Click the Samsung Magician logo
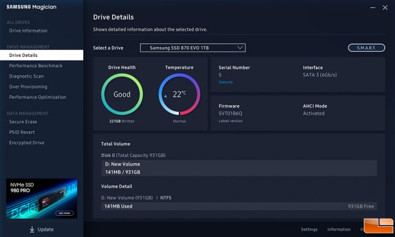Viewport: 395px width, 237px height. 31,7
